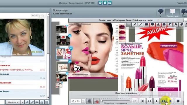Toggle the eye visibility icon in chat toolbar
This screenshot has width=187, height=105.
coord(37,102)
